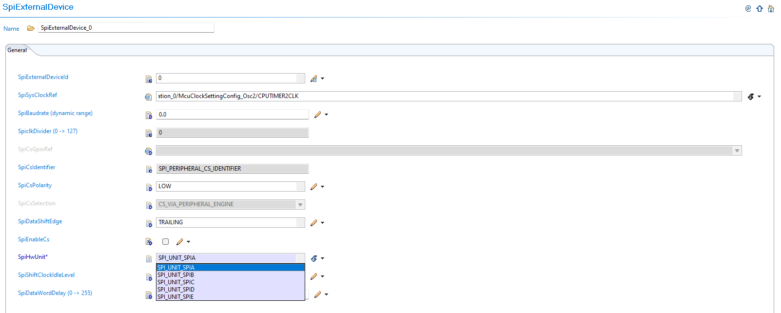The image size is (781, 313).
Task: Click the pencil icon next to SpiDataShiftEdge
Action: tap(313, 223)
